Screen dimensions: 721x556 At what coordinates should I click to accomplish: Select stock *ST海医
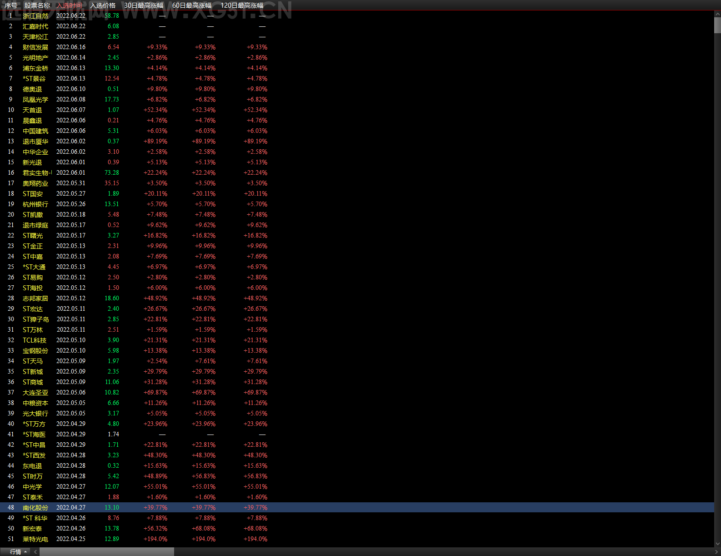[34, 435]
